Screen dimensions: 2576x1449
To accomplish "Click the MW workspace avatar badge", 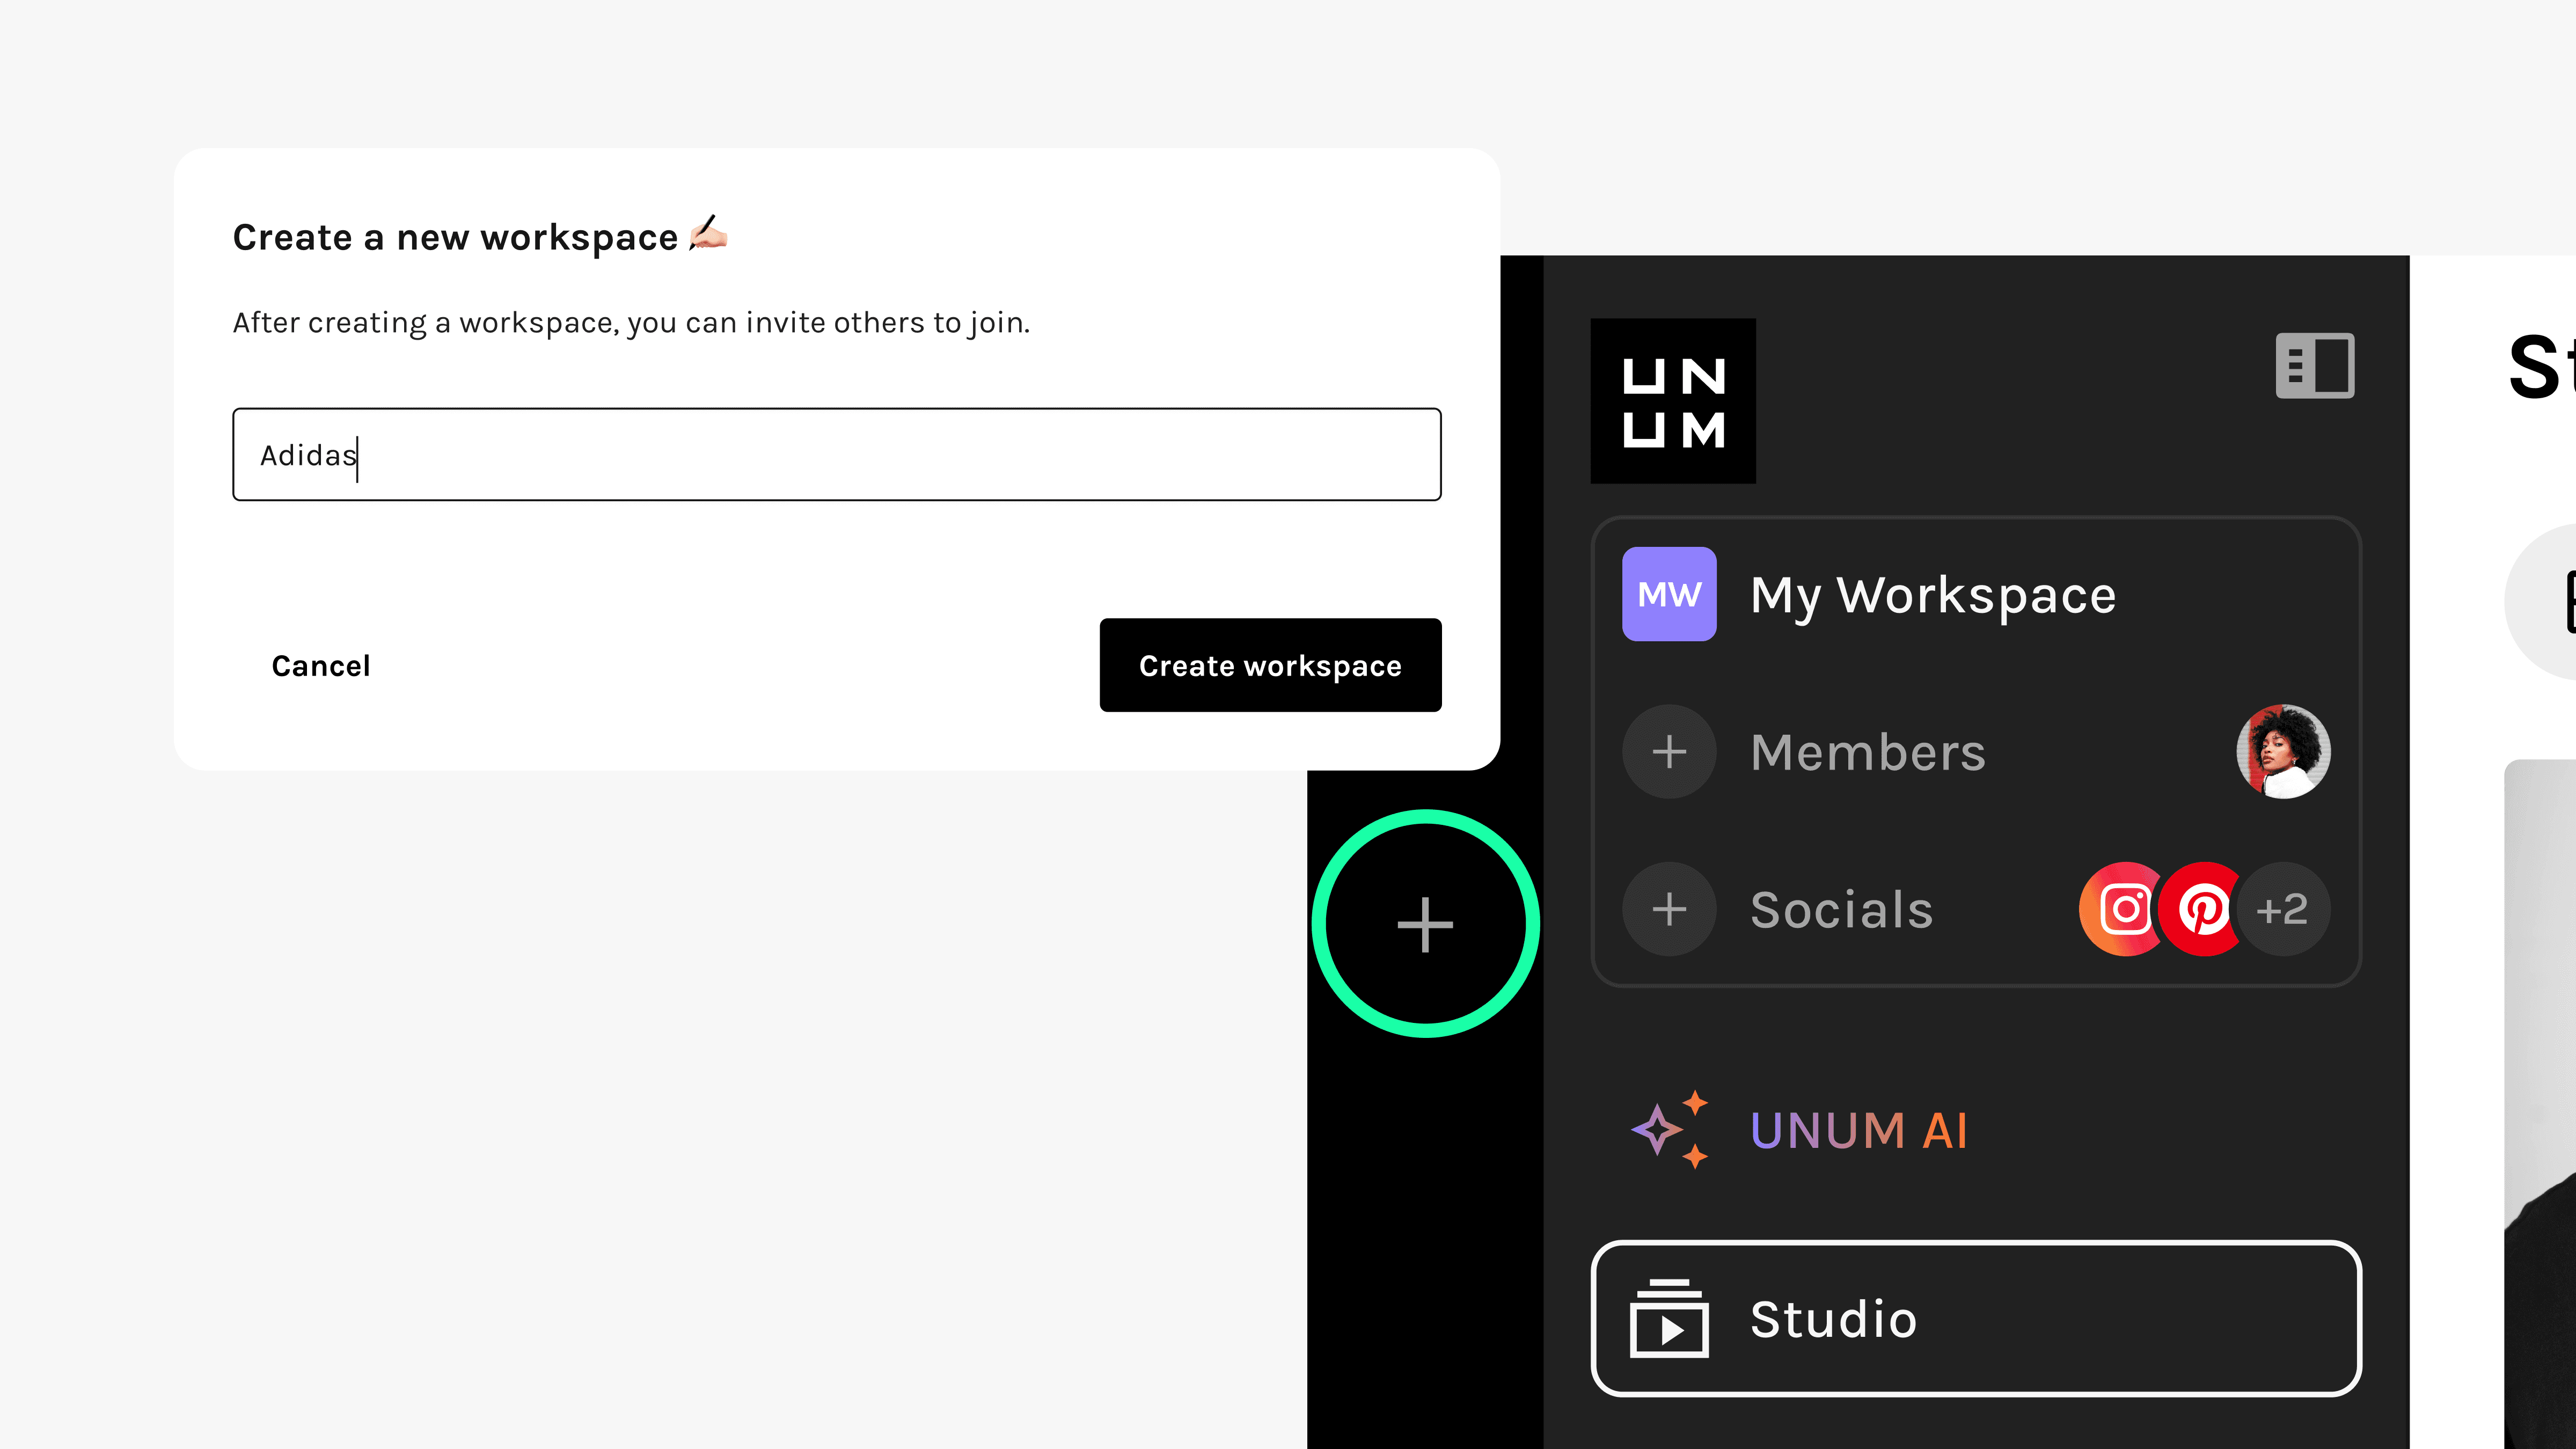I will [1669, 594].
